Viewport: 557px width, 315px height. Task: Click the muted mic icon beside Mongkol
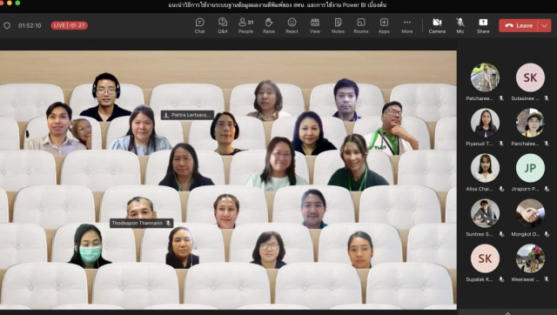[547, 234]
